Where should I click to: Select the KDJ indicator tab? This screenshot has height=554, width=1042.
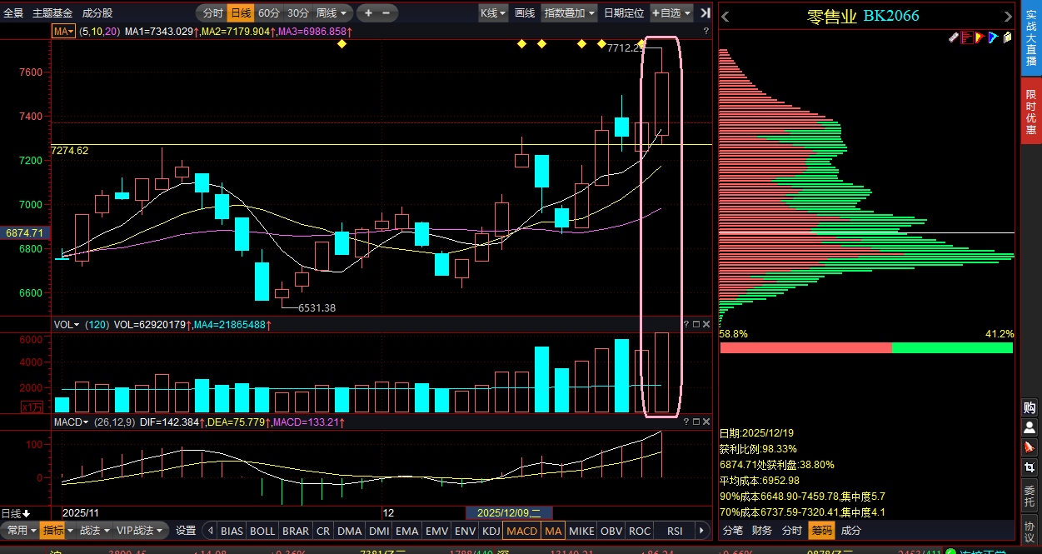(491, 531)
